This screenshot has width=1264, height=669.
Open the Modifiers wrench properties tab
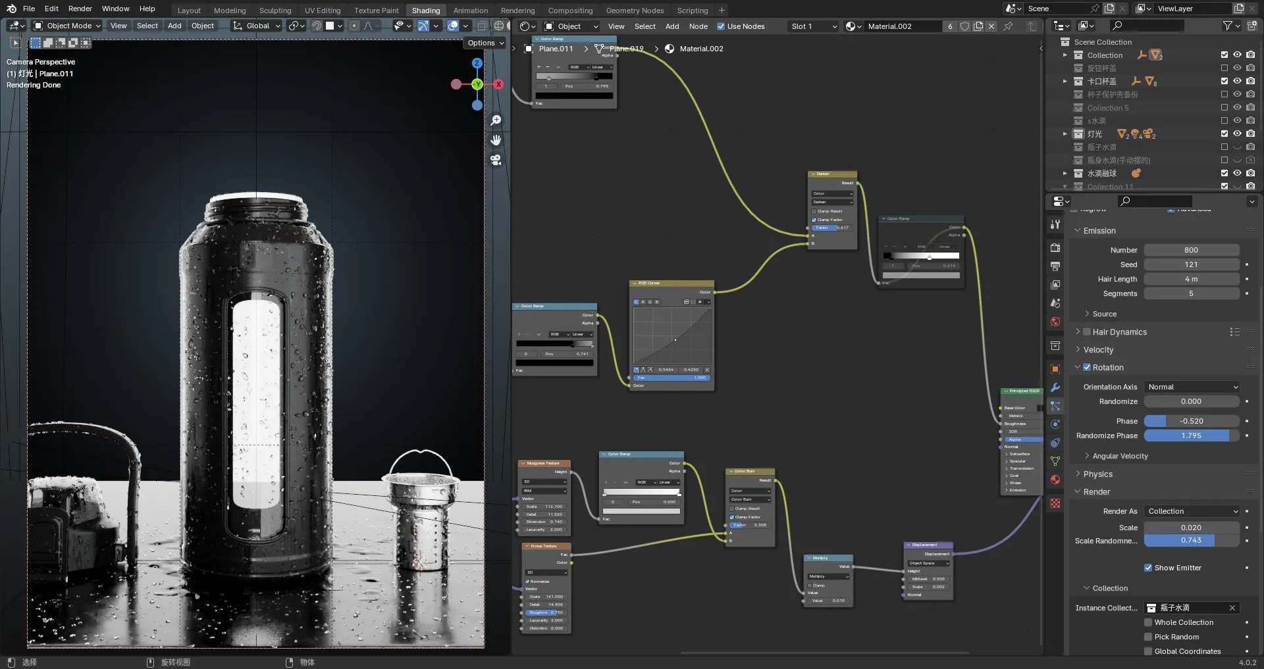point(1055,387)
